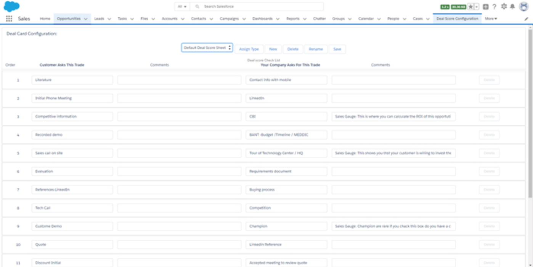This screenshot has width=533, height=267.
Task: Click the Contact info with mobile field
Action: point(286,80)
